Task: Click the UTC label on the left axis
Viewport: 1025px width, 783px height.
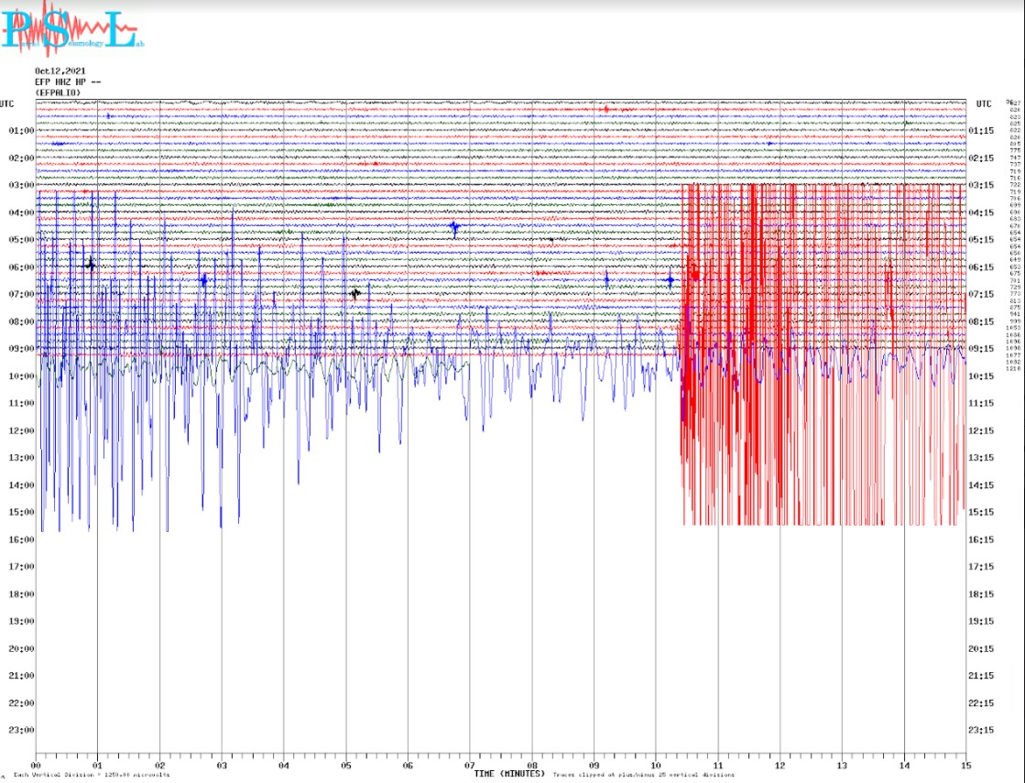Action: click(7, 103)
